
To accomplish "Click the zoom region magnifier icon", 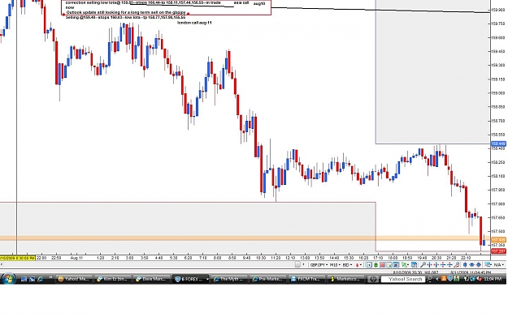I will [x=389, y=265].
